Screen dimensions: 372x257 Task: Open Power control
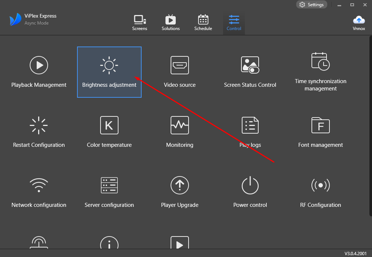click(250, 193)
